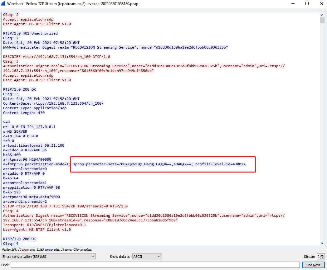Click the 'm=video 0 RTP/AVP 96' line

(x=25, y=150)
